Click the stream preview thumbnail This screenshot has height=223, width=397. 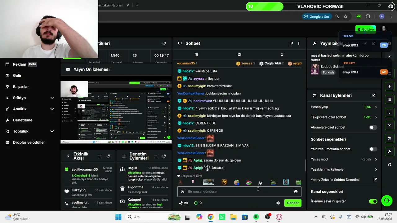pyautogui.click(x=116, y=112)
